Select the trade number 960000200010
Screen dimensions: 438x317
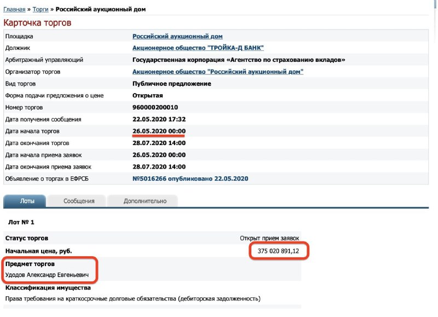tap(155, 107)
